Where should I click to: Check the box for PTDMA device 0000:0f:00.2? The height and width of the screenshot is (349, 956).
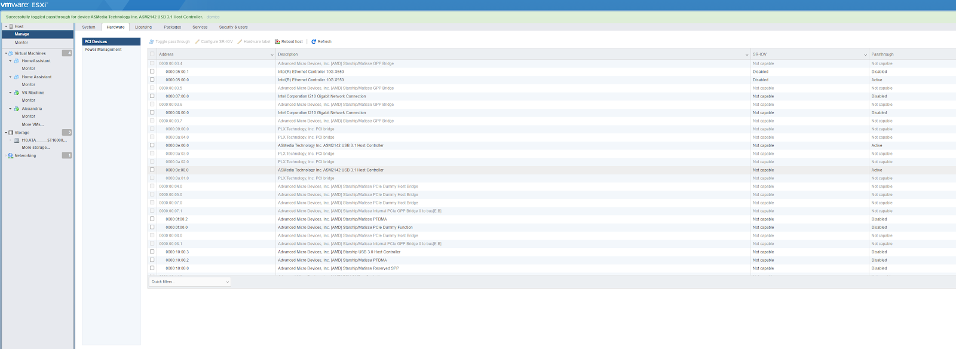click(x=152, y=219)
